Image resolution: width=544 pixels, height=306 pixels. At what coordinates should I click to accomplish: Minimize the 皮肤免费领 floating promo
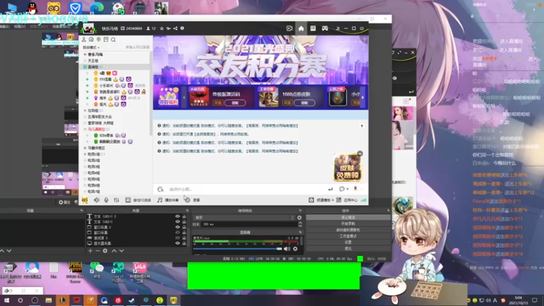click(360, 154)
